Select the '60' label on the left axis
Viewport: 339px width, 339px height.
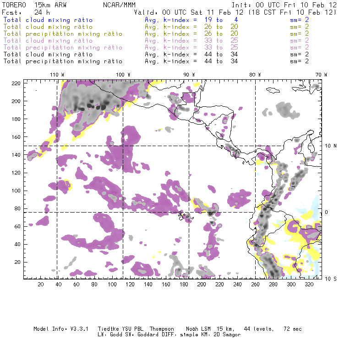17,226
